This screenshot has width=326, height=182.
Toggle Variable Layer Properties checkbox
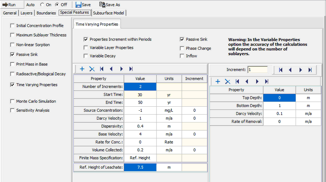86,47
